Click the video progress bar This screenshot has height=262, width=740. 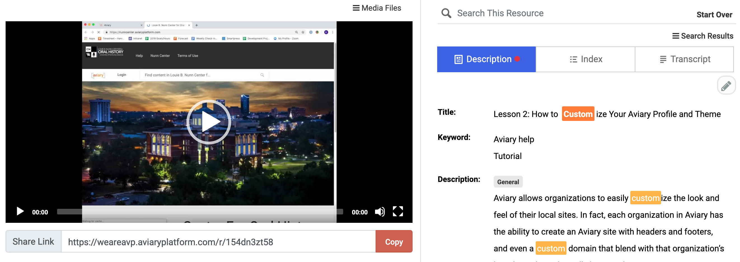click(x=200, y=212)
